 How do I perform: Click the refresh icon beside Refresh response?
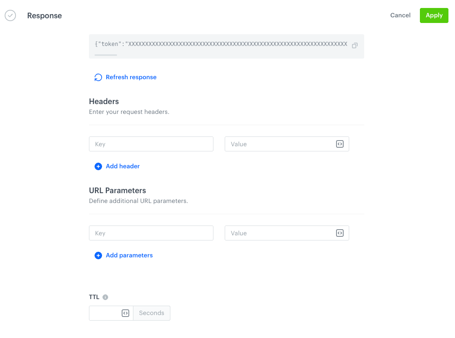(x=98, y=77)
